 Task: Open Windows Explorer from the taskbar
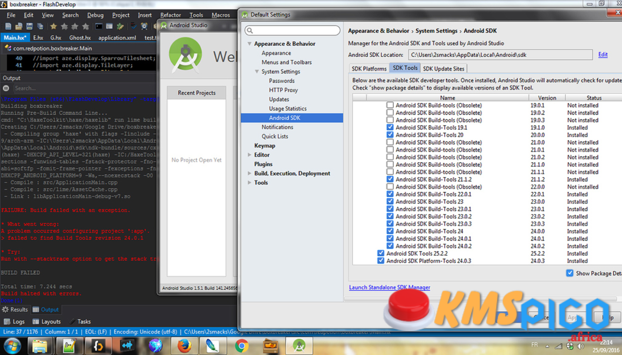[40, 346]
